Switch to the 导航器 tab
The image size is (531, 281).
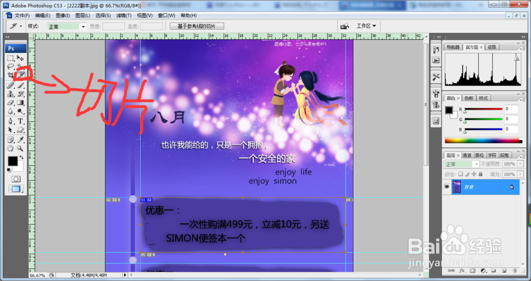pos(453,47)
